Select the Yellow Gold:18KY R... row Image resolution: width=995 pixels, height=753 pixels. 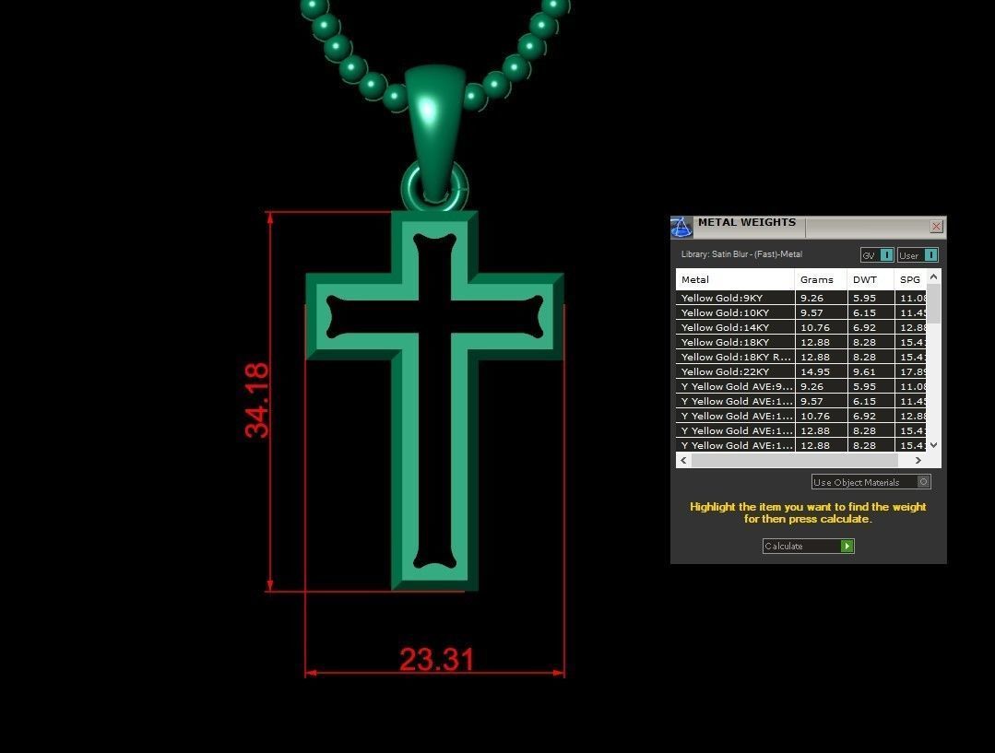pyautogui.click(x=800, y=357)
